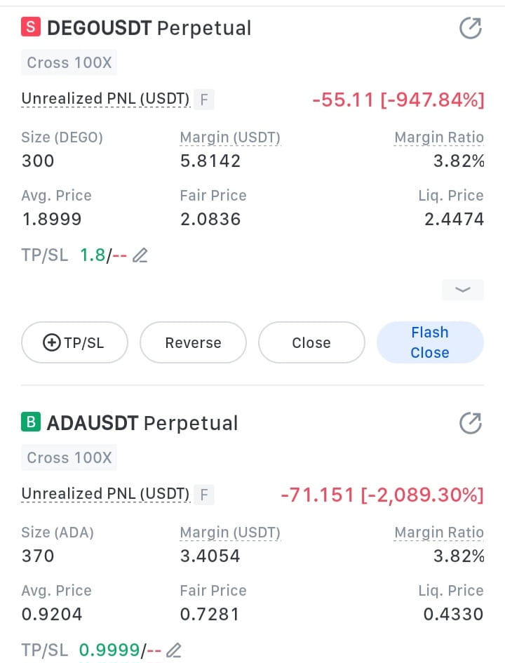This screenshot has width=505, height=663.
Task: Expand DEGOUSDT position details chevron
Action: click(x=463, y=290)
